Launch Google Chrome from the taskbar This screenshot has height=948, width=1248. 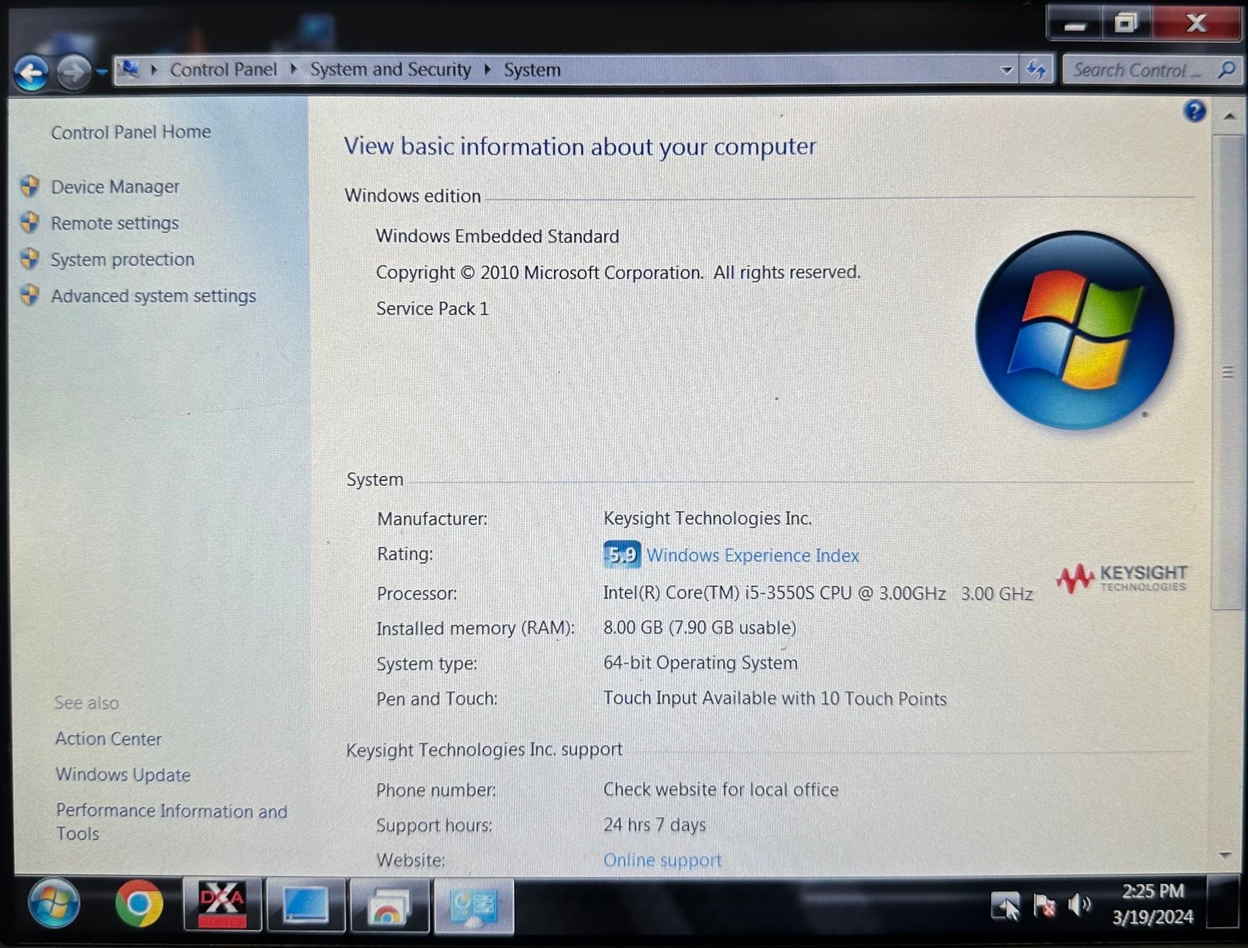139,904
